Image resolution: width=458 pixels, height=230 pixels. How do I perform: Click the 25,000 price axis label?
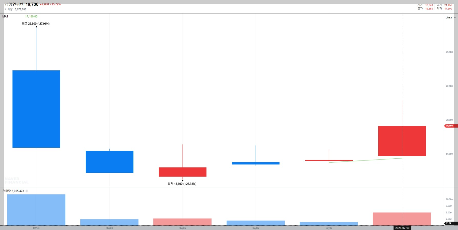point(449,52)
